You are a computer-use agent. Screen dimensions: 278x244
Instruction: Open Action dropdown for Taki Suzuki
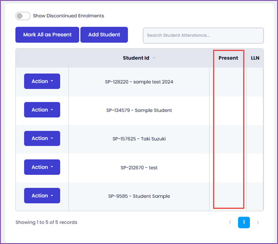(42, 138)
